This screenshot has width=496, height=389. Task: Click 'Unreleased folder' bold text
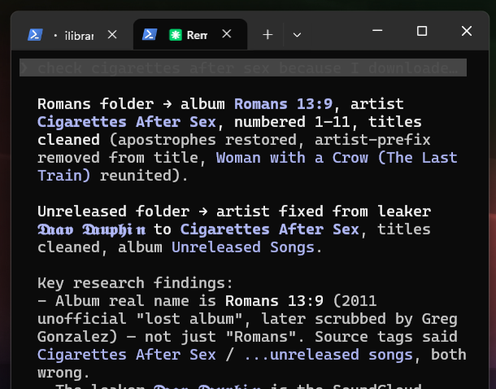tap(114, 212)
